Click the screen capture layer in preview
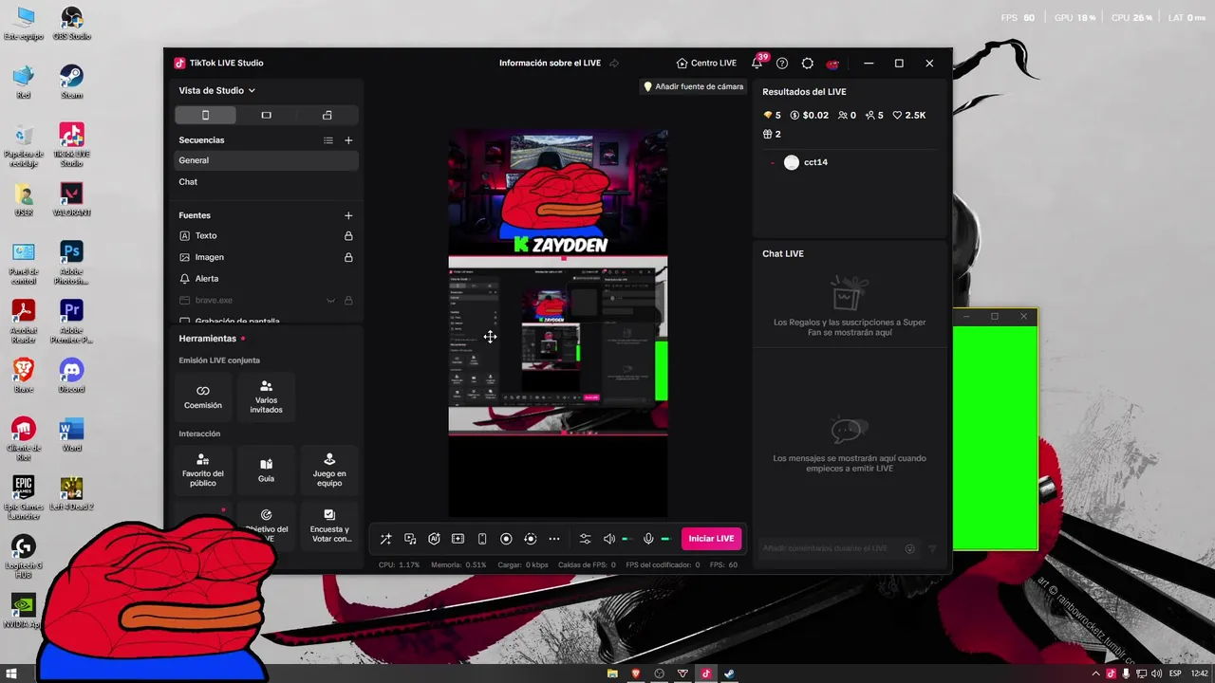Viewport: 1215px width, 683px height. [x=558, y=346]
